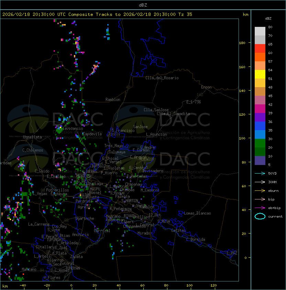Click the 'Potrerillos' map label
Screen dimensions: 286x290
pyautogui.click(x=57, y=190)
